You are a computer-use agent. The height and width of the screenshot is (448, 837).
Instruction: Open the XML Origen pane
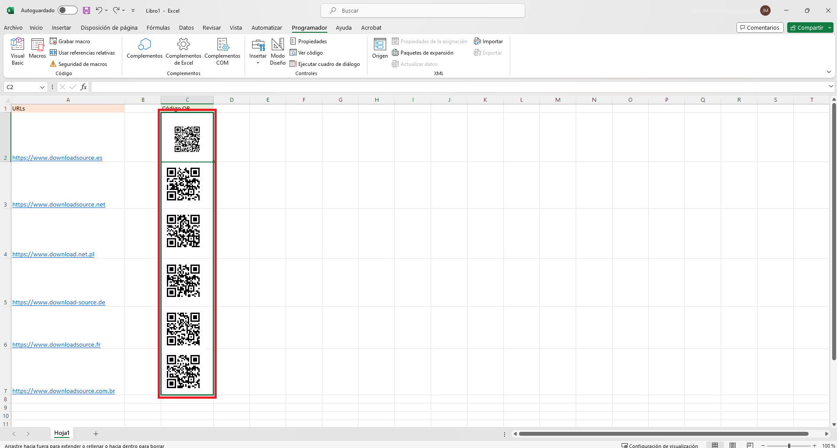[380, 48]
